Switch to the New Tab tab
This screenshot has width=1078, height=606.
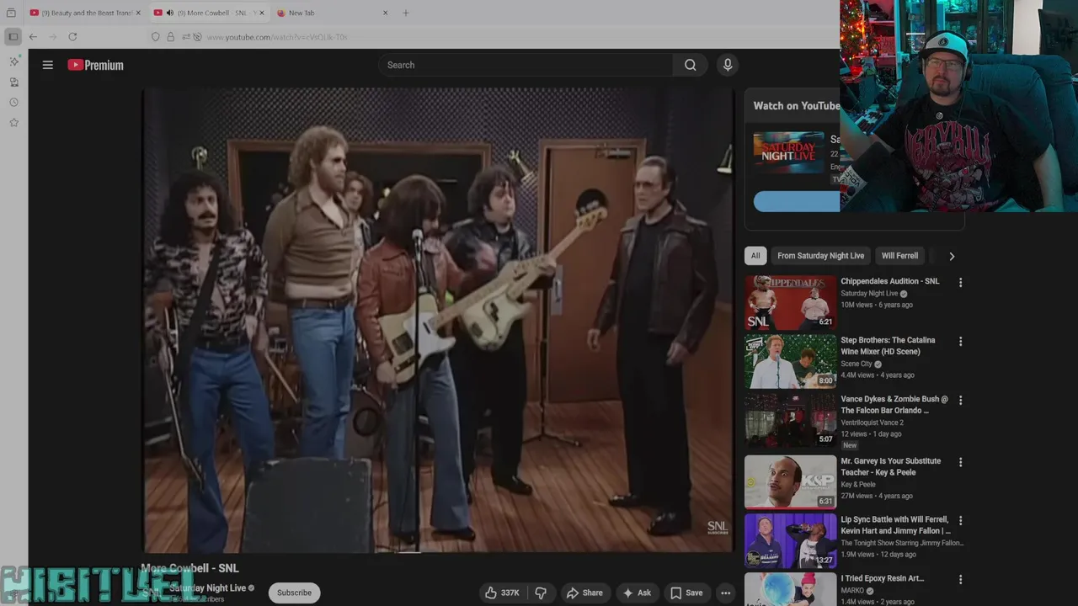pos(333,13)
